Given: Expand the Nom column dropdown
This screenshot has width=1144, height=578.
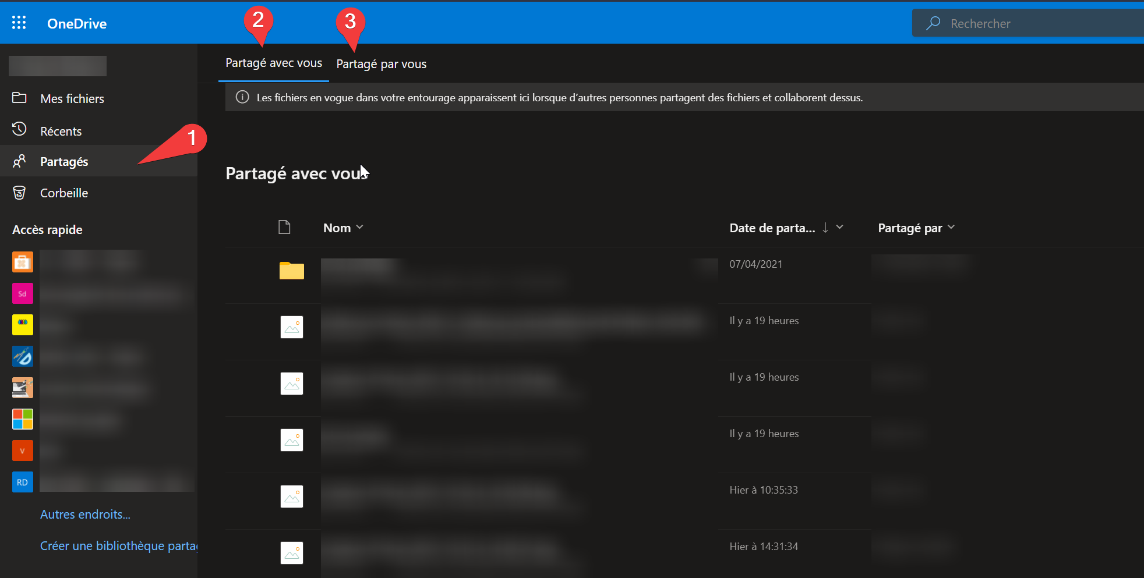Looking at the screenshot, I should (x=359, y=227).
